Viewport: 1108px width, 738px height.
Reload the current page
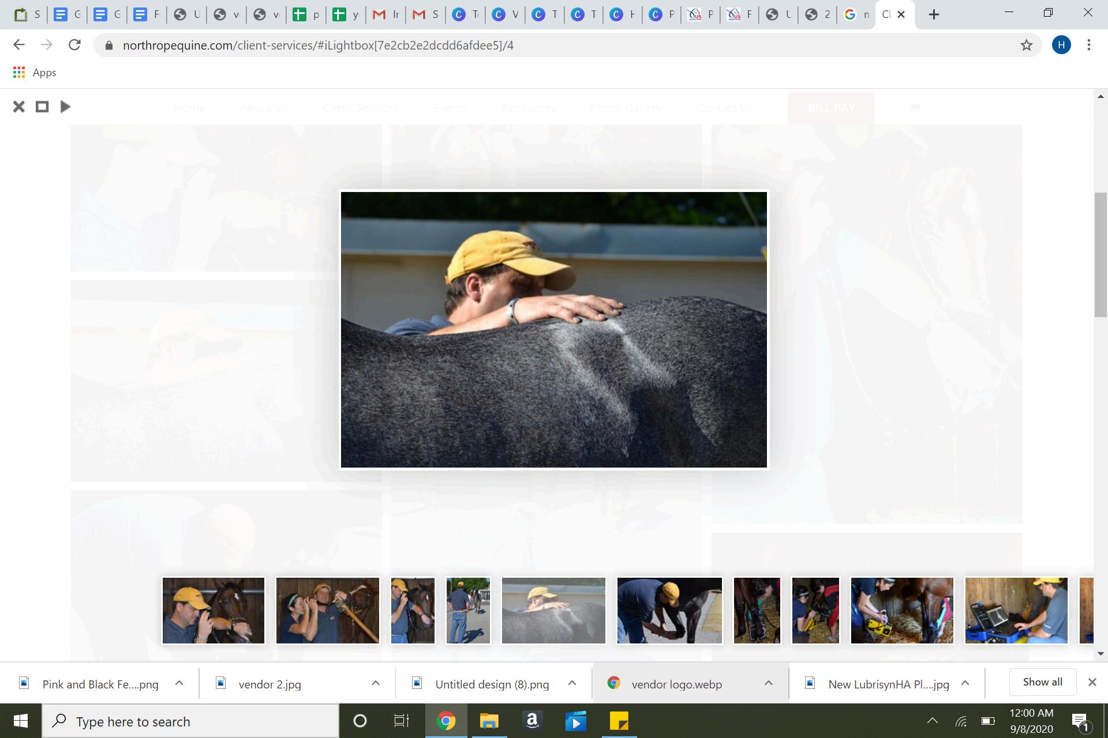coord(74,45)
